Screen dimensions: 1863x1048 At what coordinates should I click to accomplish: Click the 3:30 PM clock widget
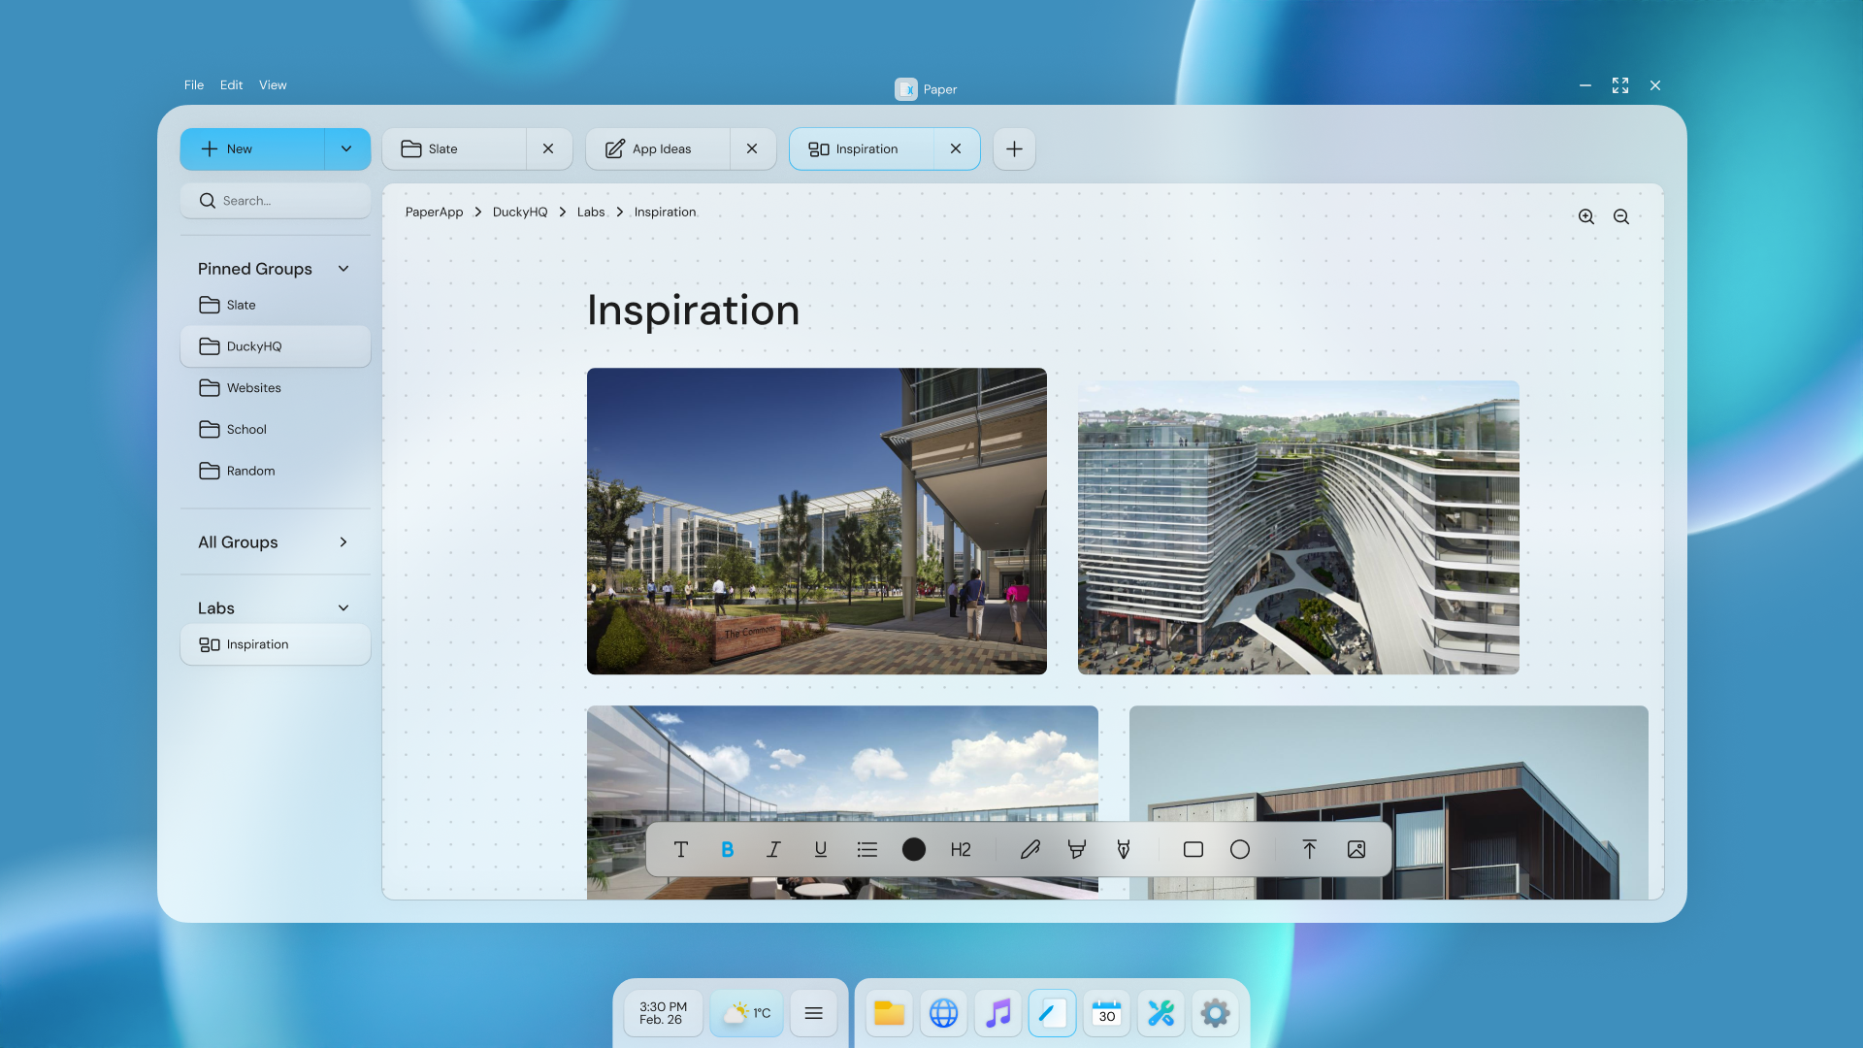664,1014
